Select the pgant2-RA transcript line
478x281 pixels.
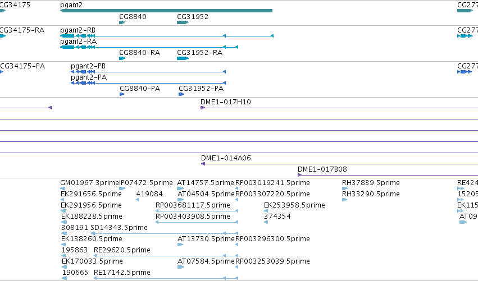pos(149,47)
